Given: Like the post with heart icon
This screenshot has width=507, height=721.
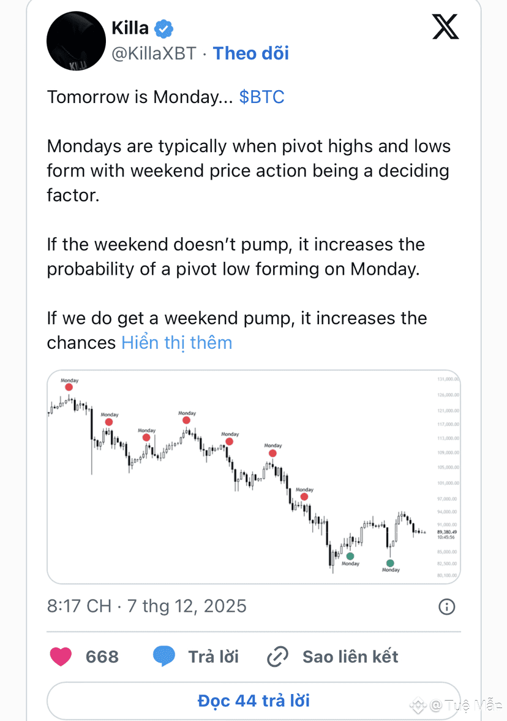Looking at the screenshot, I should tap(61, 657).
